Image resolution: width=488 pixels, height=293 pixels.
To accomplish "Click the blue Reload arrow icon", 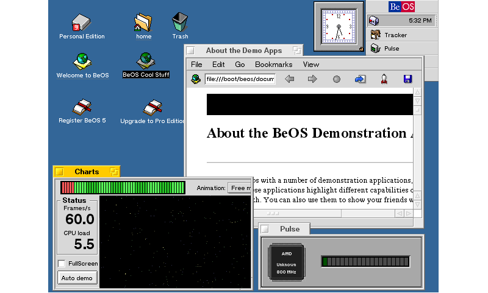I will tap(360, 79).
